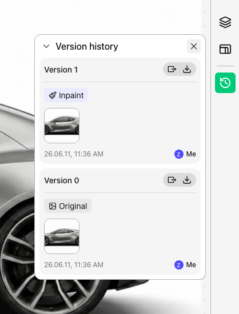Close the Version history panel
Image resolution: width=239 pixels, height=314 pixels.
[x=194, y=46]
